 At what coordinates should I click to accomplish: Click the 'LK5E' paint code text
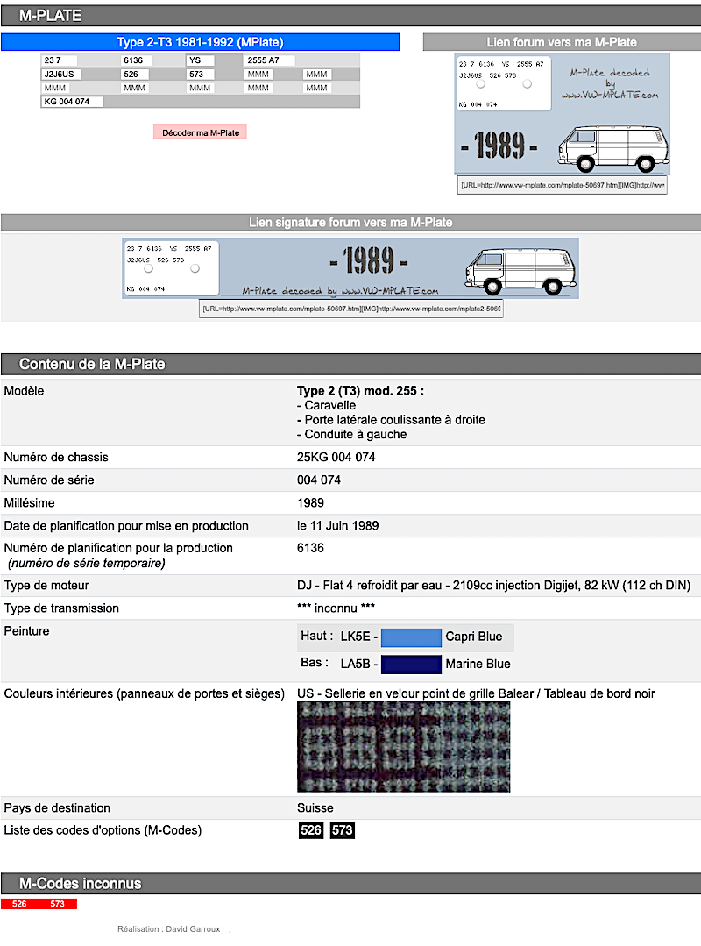(355, 637)
